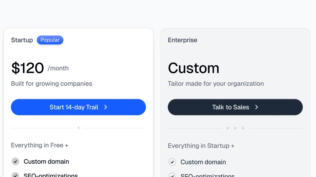Click the Start 14-day Trail button

pos(78,107)
